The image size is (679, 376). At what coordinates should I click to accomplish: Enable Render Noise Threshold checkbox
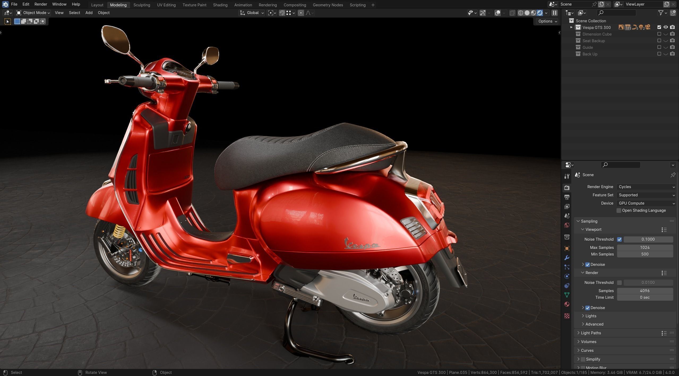coord(619,283)
